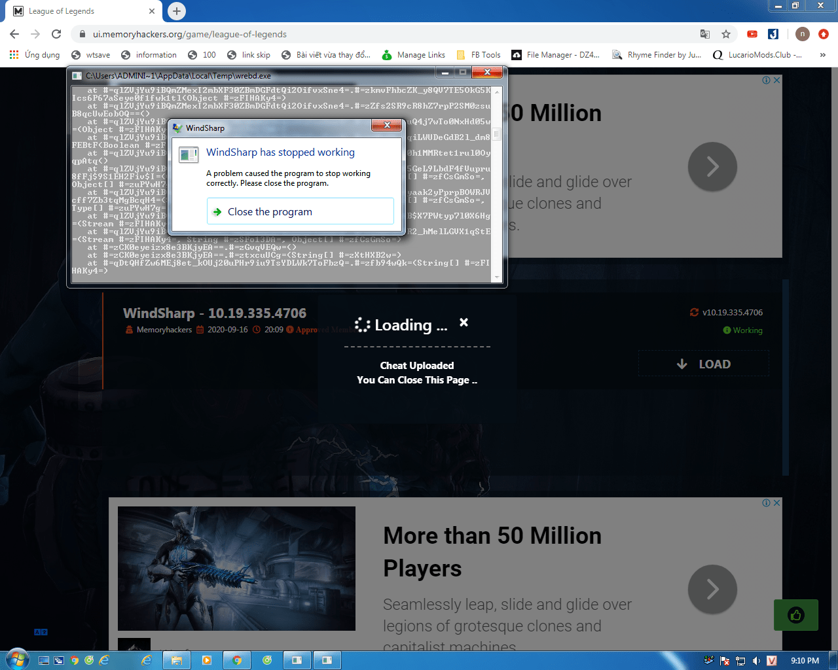Click the top ad's next arrow button
The height and width of the screenshot is (670, 838).
(x=712, y=167)
